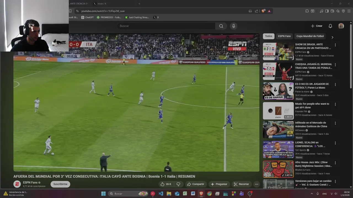Screen dimensions: 353x198
Task: Open the Brave VPN shield icon
Action: pos(343,11)
